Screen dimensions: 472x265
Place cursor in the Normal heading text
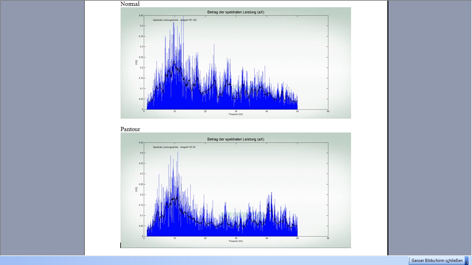tap(130, 4)
